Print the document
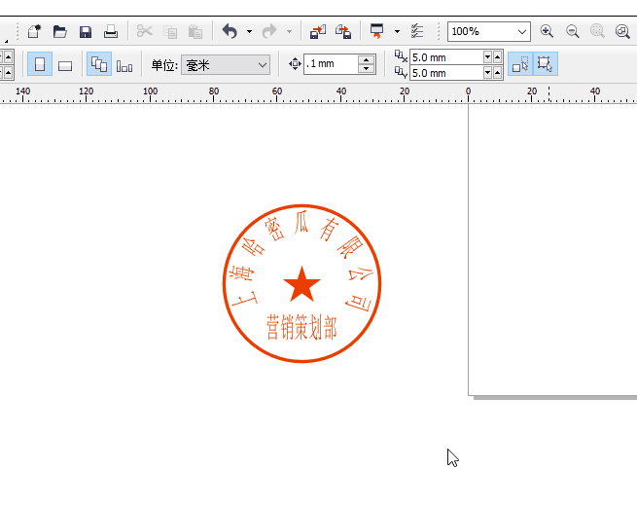This screenshot has height=507, width=637. 111,31
